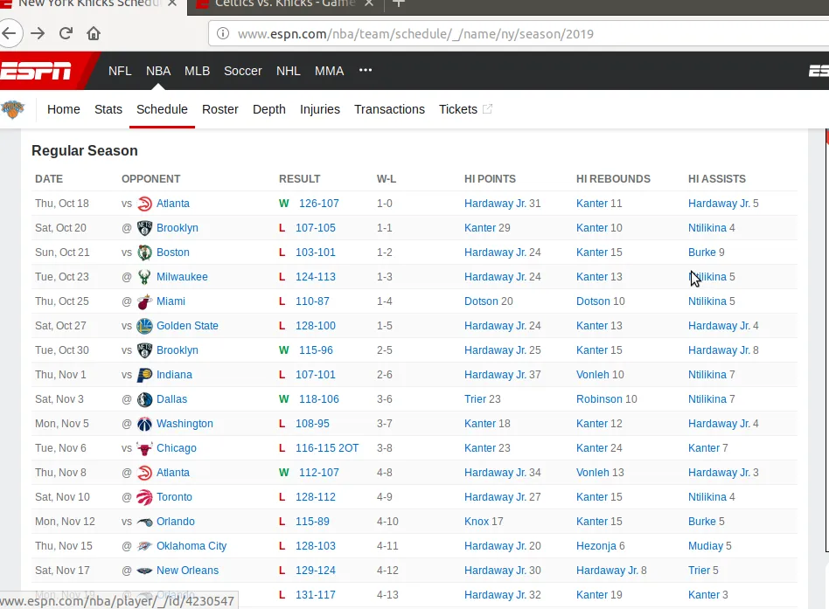The width and height of the screenshot is (829, 609).
Task: Click the Indiana Pacers logo
Action: click(144, 375)
